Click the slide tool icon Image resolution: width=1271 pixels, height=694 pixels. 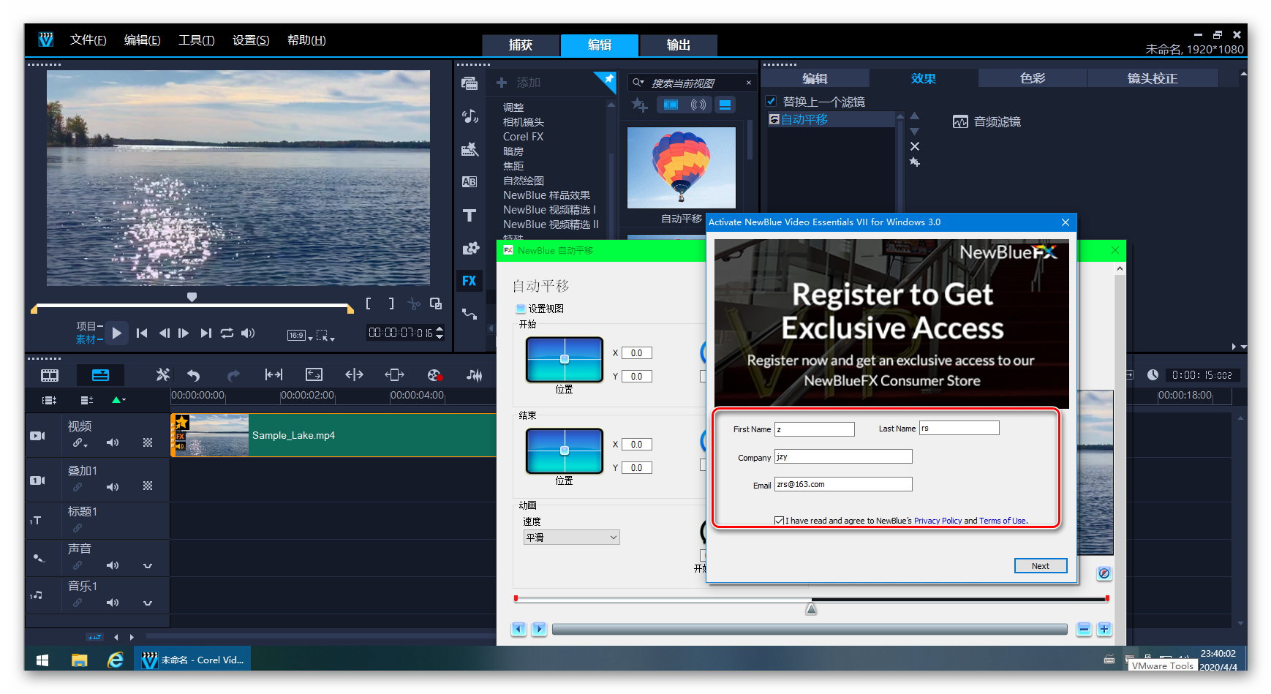coord(394,375)
